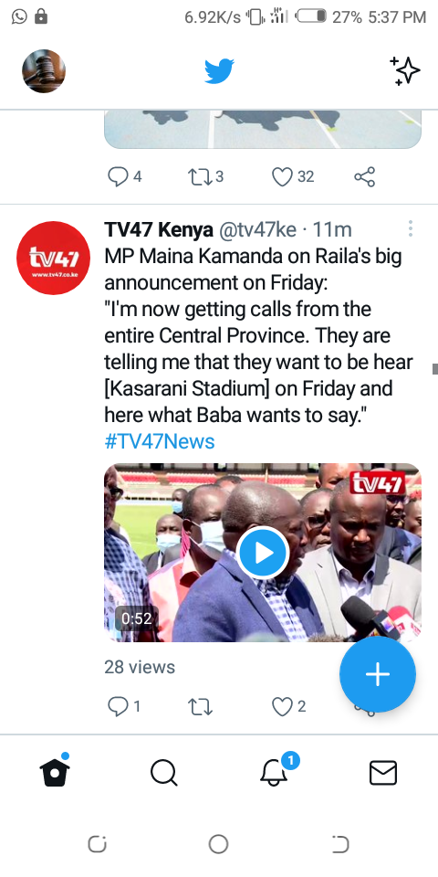Open TV47 Kenya profile picture
Screen dimensions: 438x877
coord(53,258)
